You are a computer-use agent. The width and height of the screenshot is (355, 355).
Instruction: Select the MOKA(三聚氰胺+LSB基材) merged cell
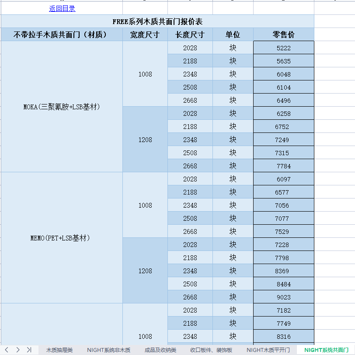[x=62, y=107]
